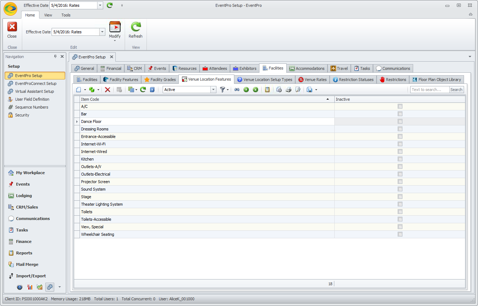
Task: Click the clipboard notes toolbar icon
Action: [x=267, y=90]
